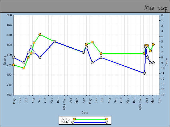
Task: Select the final gray Table point in March 2025
Action: (153, 63)
